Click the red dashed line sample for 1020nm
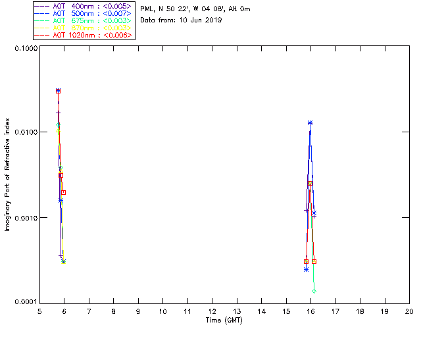The height and width of the screenshot is (337, 421). click(x=42, y=35)
